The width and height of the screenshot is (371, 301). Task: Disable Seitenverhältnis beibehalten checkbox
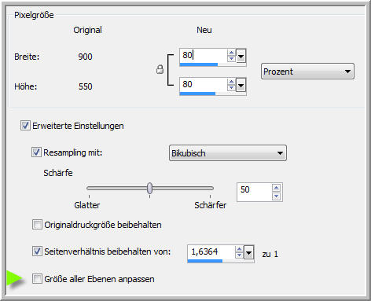pos(37,251)
